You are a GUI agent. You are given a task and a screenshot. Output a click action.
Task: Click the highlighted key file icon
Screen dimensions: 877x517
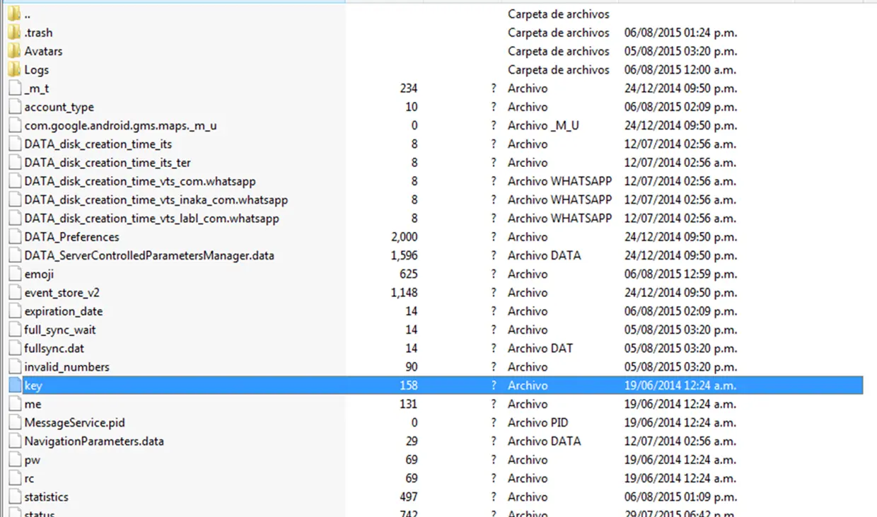[x=15, y=385]
